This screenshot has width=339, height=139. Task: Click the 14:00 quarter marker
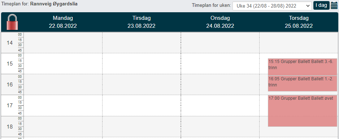[20, 35]
